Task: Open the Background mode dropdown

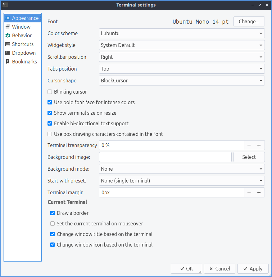Action: [182, 169]
